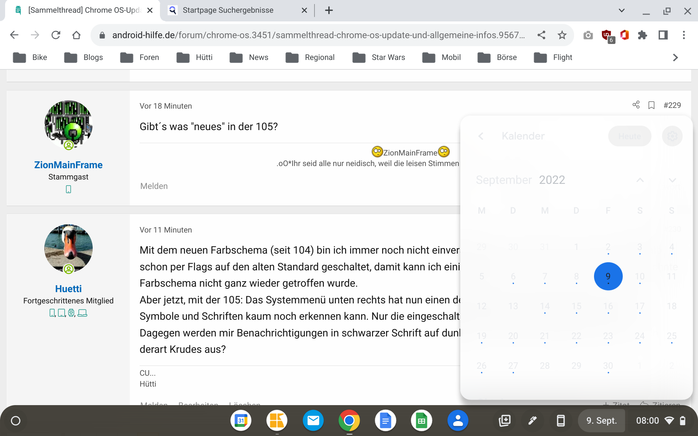Toggle the browser side panel
Screen dimensions: 698x436
coord(663,35)
